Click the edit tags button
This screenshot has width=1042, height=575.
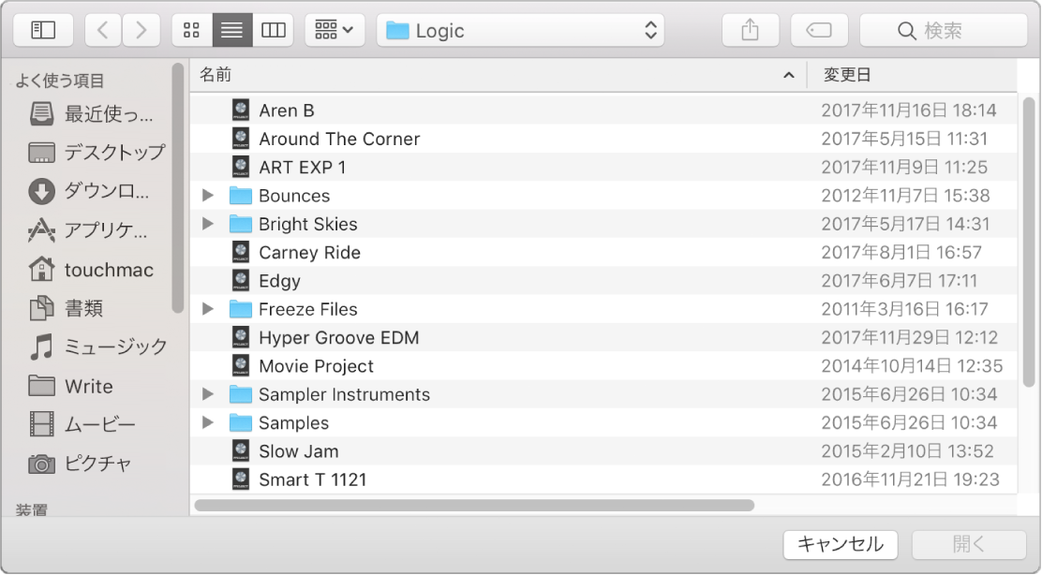819,31
